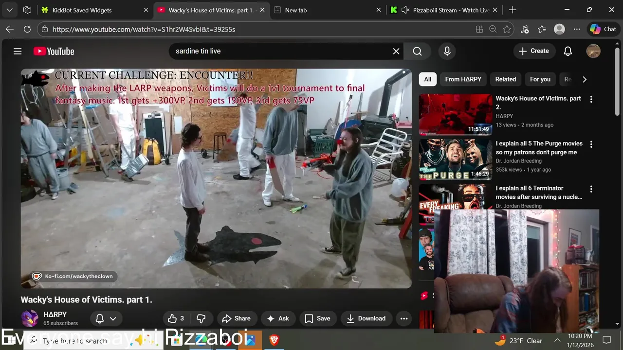
Task: Open Edge workspaces icon
Action: pyautogui.click(x=27, y=10)
